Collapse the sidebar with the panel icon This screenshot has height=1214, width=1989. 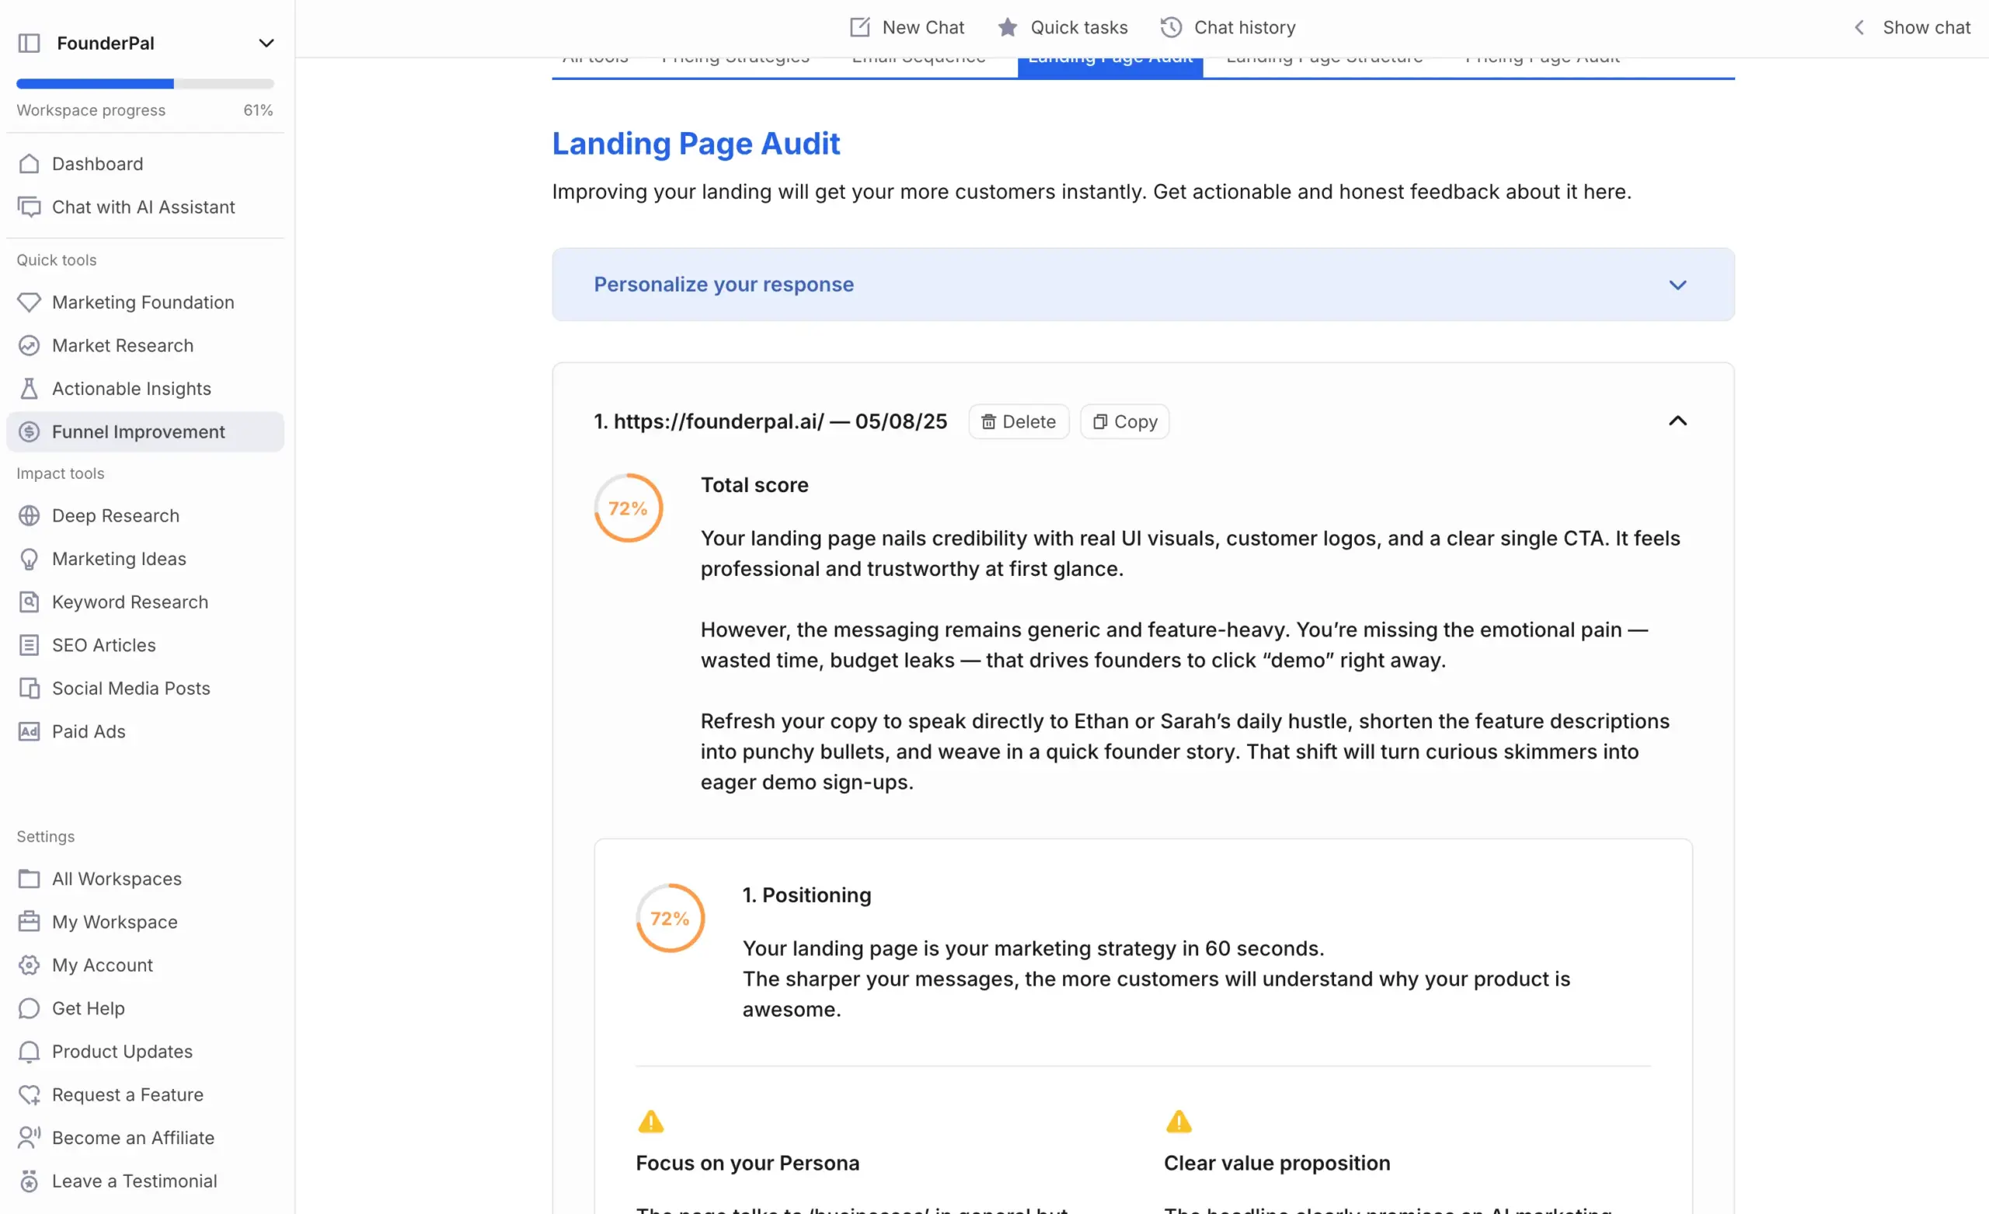point(30,42)
